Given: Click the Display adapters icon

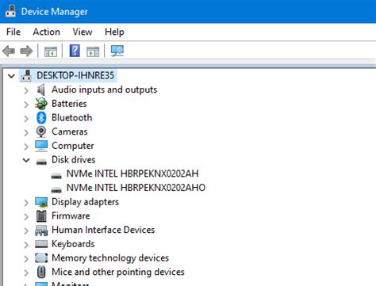Looking at the screenshot, I should [x=41, y=202].
